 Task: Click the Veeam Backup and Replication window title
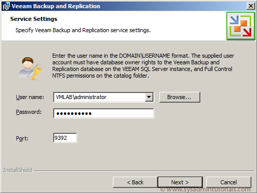(56, 6)
